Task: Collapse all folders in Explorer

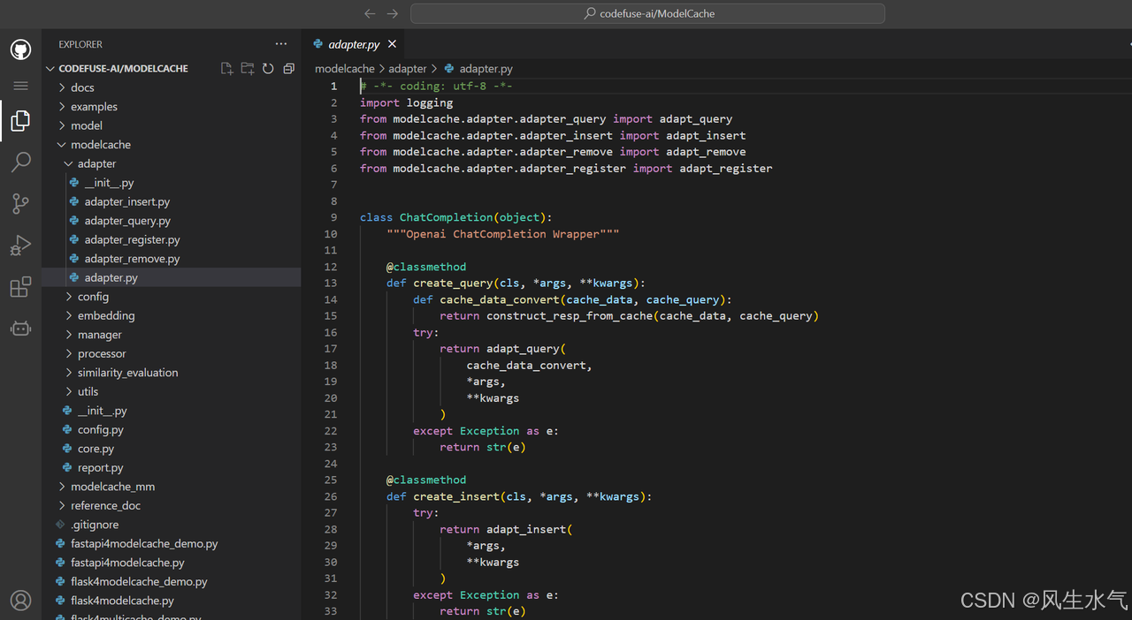Action: [288, 68]
